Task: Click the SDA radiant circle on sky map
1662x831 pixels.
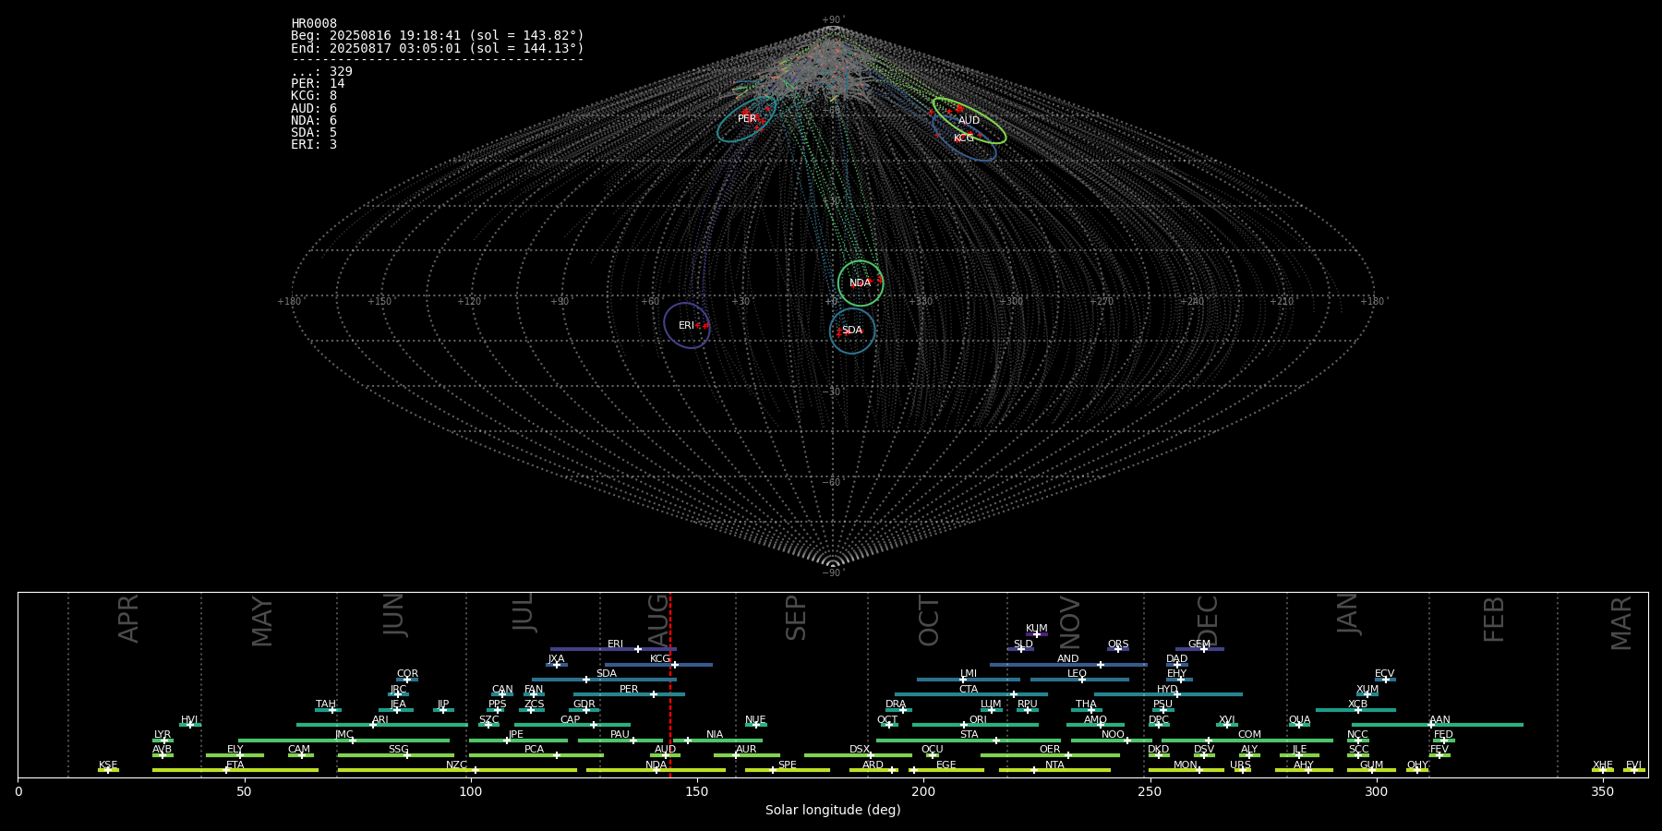Action: [x=852, y=331]
